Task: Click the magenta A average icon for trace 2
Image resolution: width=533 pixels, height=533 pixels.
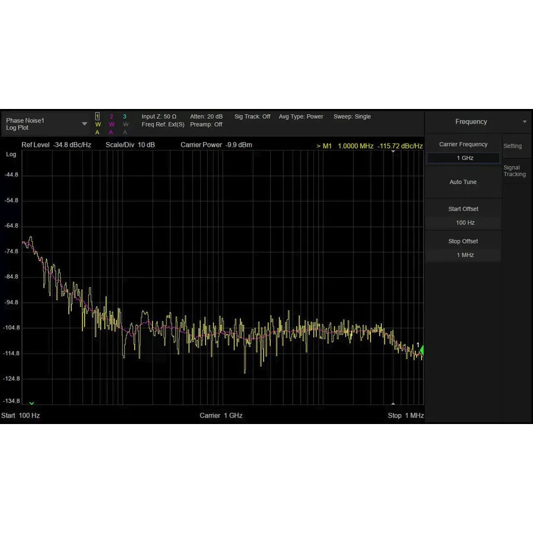Action: (x=111, y=131)
